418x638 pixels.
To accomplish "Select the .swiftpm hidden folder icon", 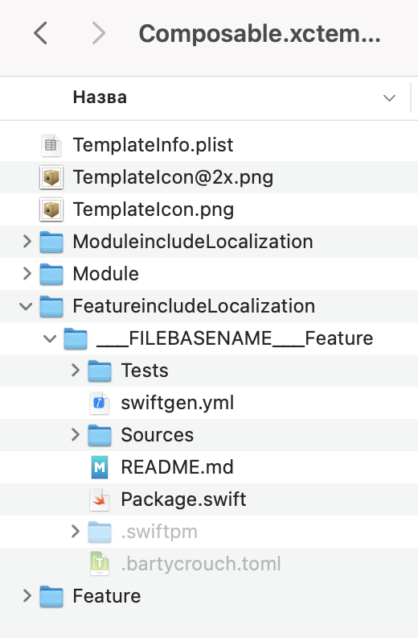I will 100,532.
